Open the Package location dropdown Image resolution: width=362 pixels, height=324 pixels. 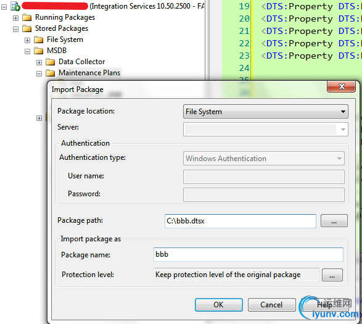point(266,112)
